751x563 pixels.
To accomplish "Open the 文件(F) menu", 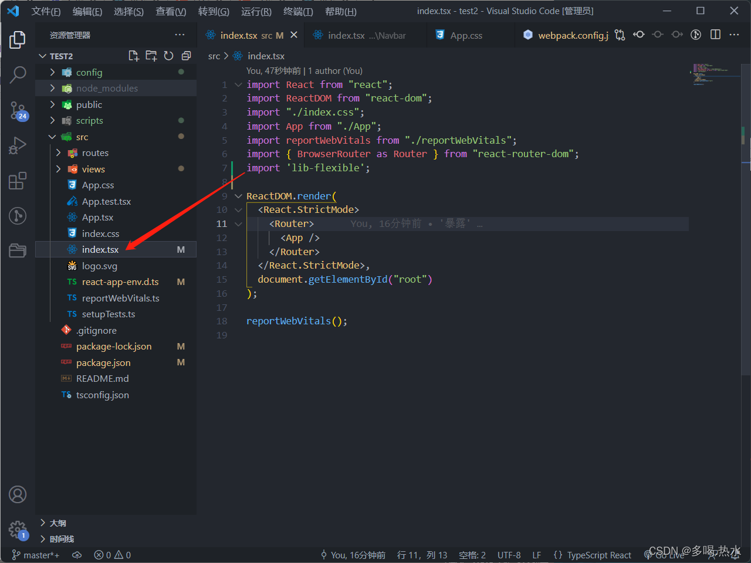I will click(46, 11).
